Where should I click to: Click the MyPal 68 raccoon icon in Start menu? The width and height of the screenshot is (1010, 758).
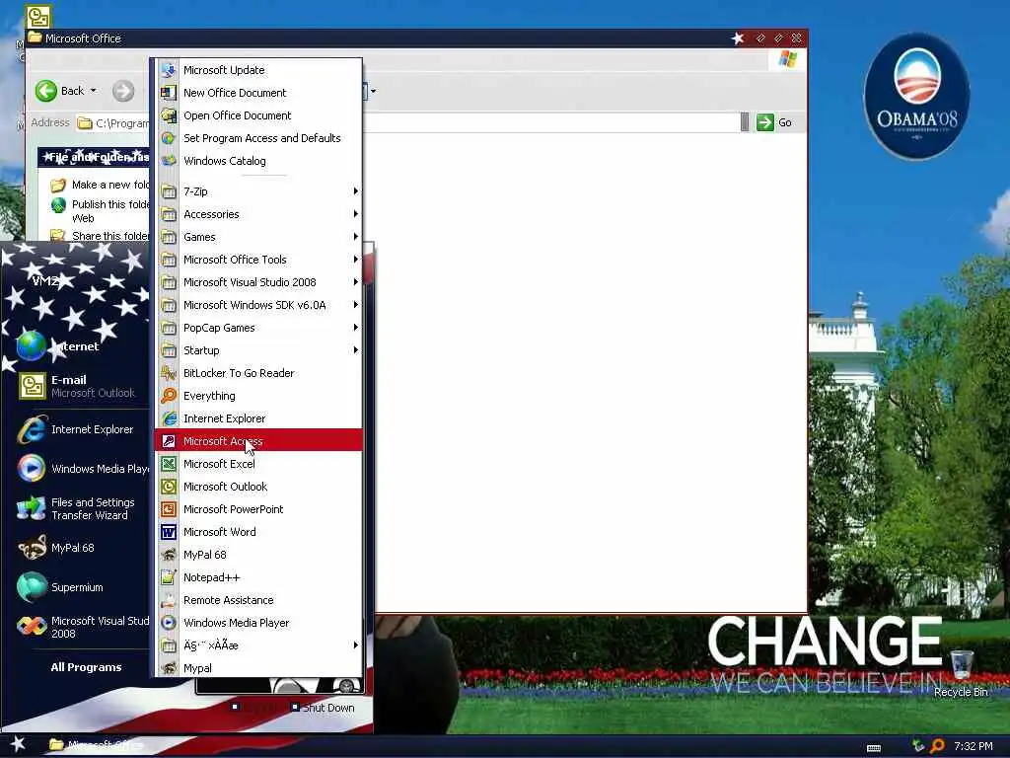point(32,548)
